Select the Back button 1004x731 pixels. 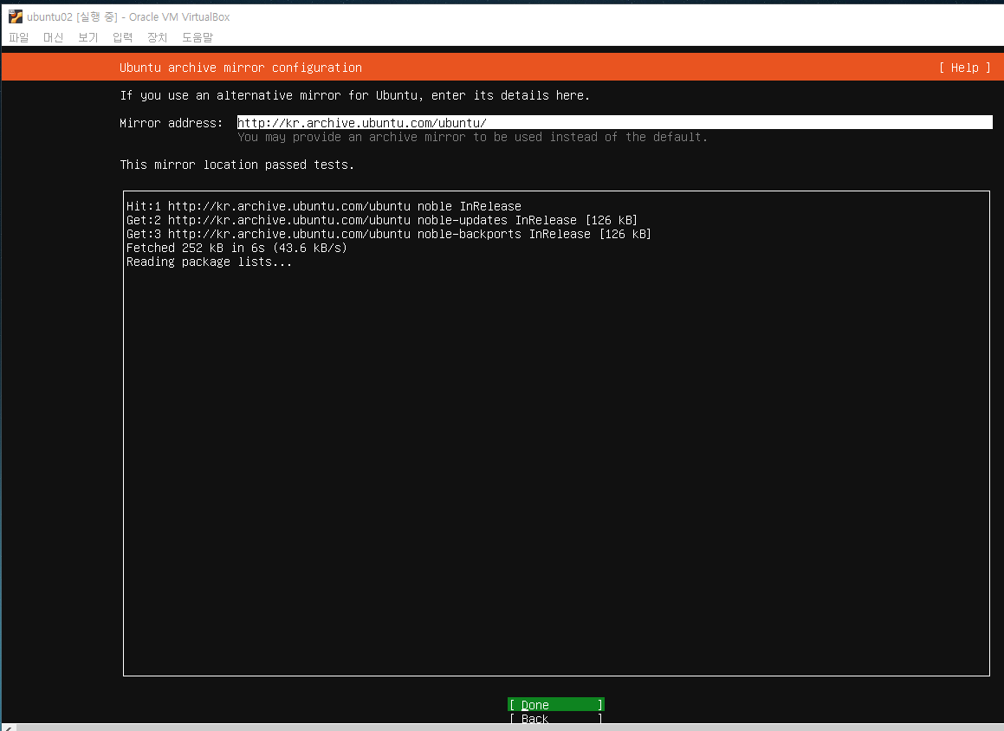(x=556, y=718)
